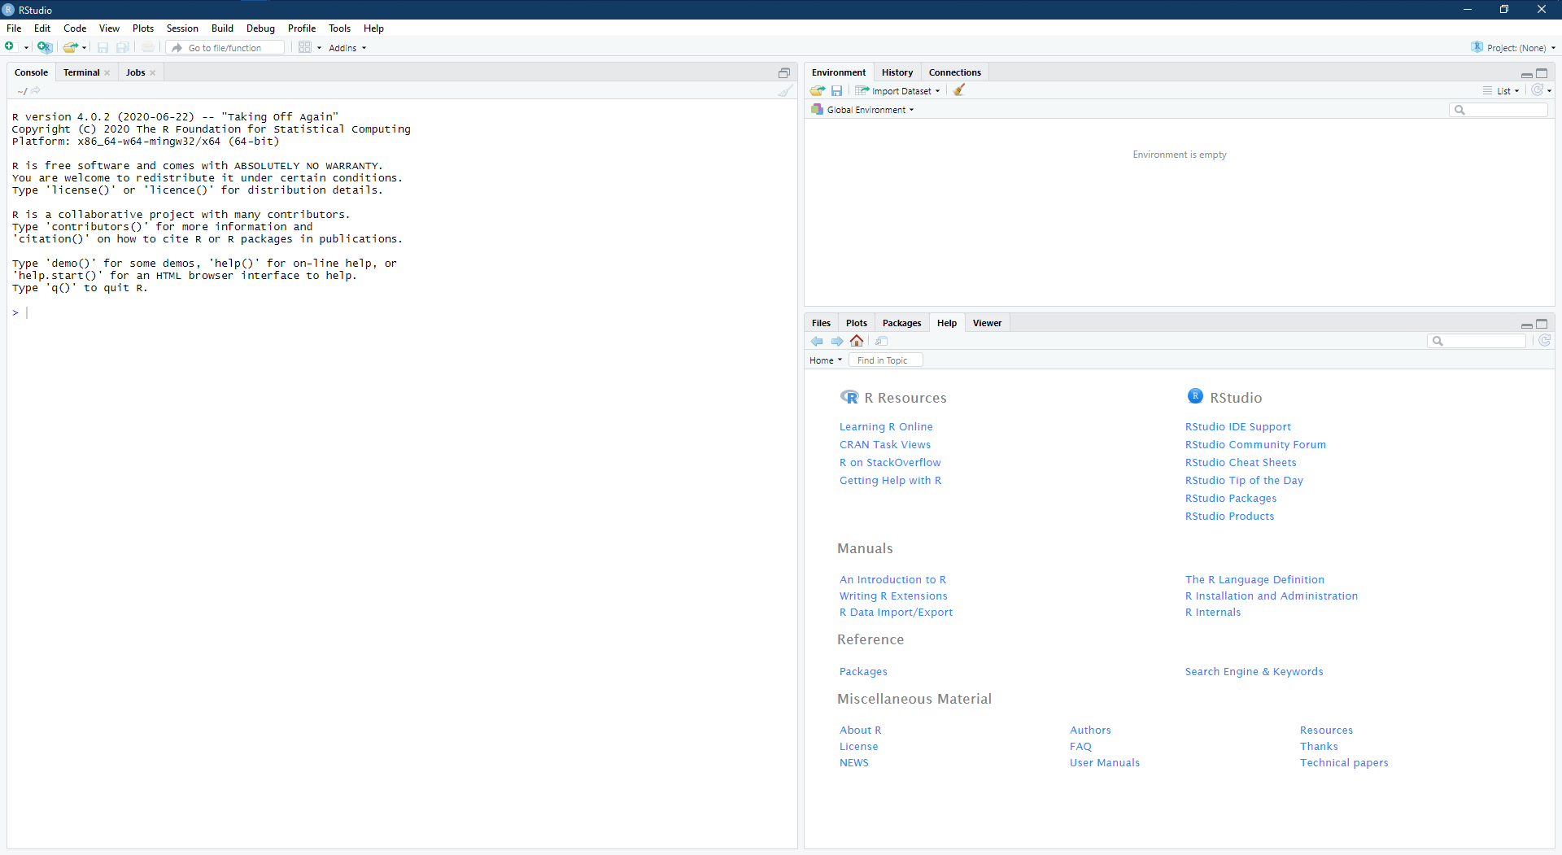Click the Go to file/function field
1562x855 pixels.
tap(225, 48)
